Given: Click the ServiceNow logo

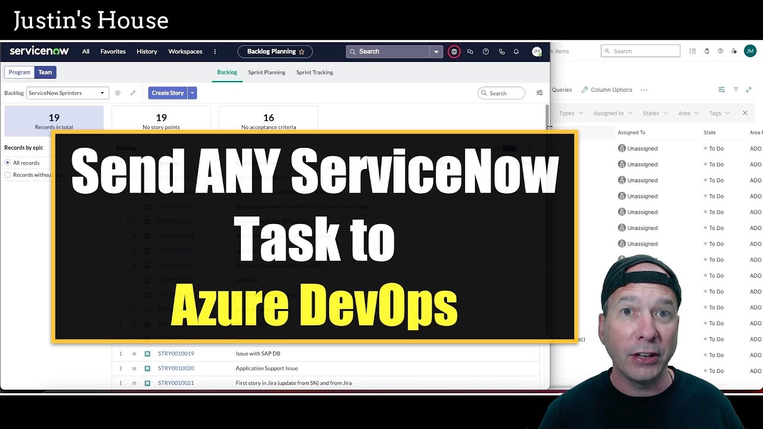Looking at the screenshot, I should pyautogui.click(x=39, y=51).
